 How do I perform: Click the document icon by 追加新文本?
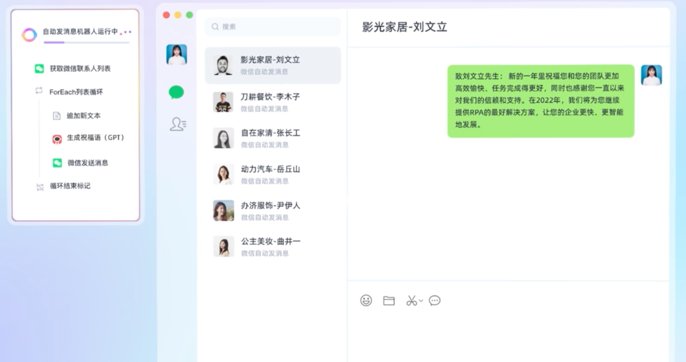pos(57,116)
